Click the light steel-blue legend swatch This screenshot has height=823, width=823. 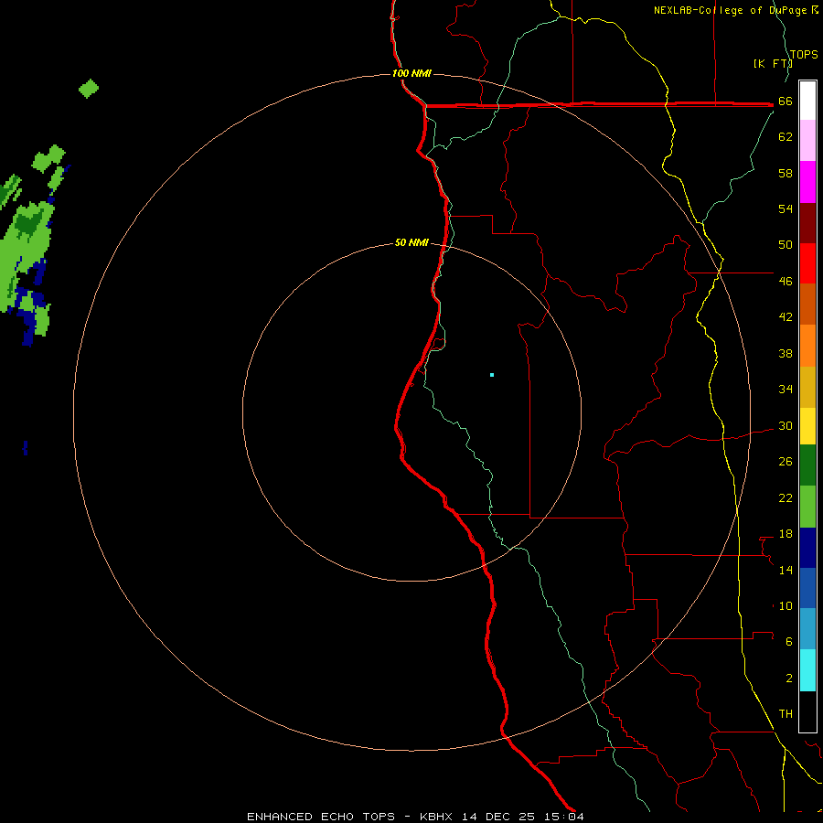[807, 629]
